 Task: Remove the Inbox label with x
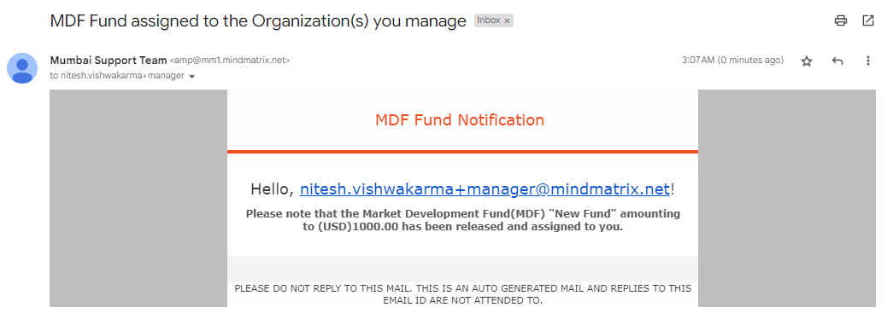pos(507,21)
